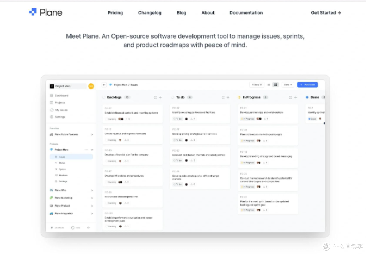Click To do column grid icon
This screenshot has height=254, width=366.
tap(223, 97)
